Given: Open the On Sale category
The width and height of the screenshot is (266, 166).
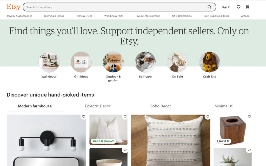Looking at the screenshot, I should [177, 62].
